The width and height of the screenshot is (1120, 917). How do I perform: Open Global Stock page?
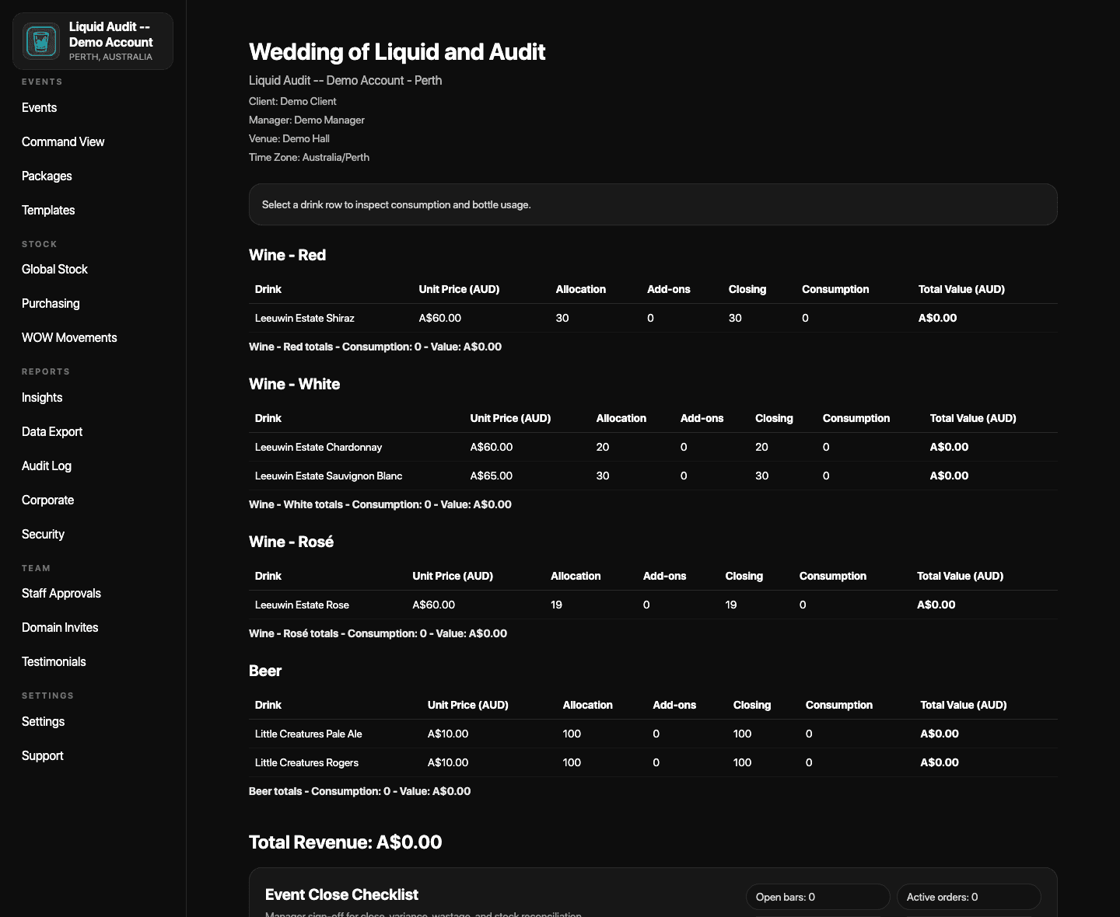pos(54,269)
